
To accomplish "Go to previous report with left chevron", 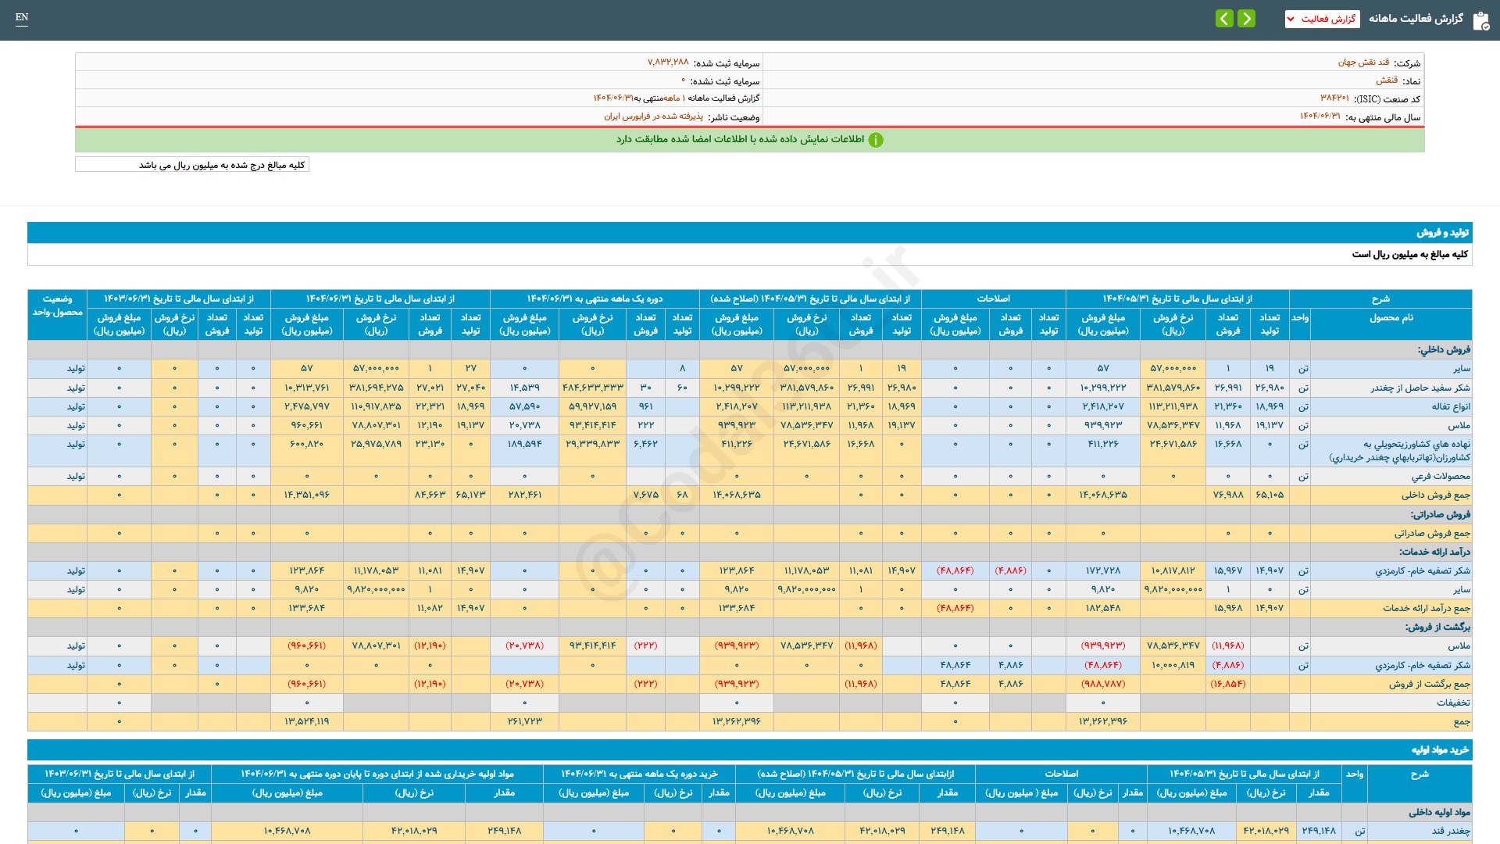I will point(1224,19).
